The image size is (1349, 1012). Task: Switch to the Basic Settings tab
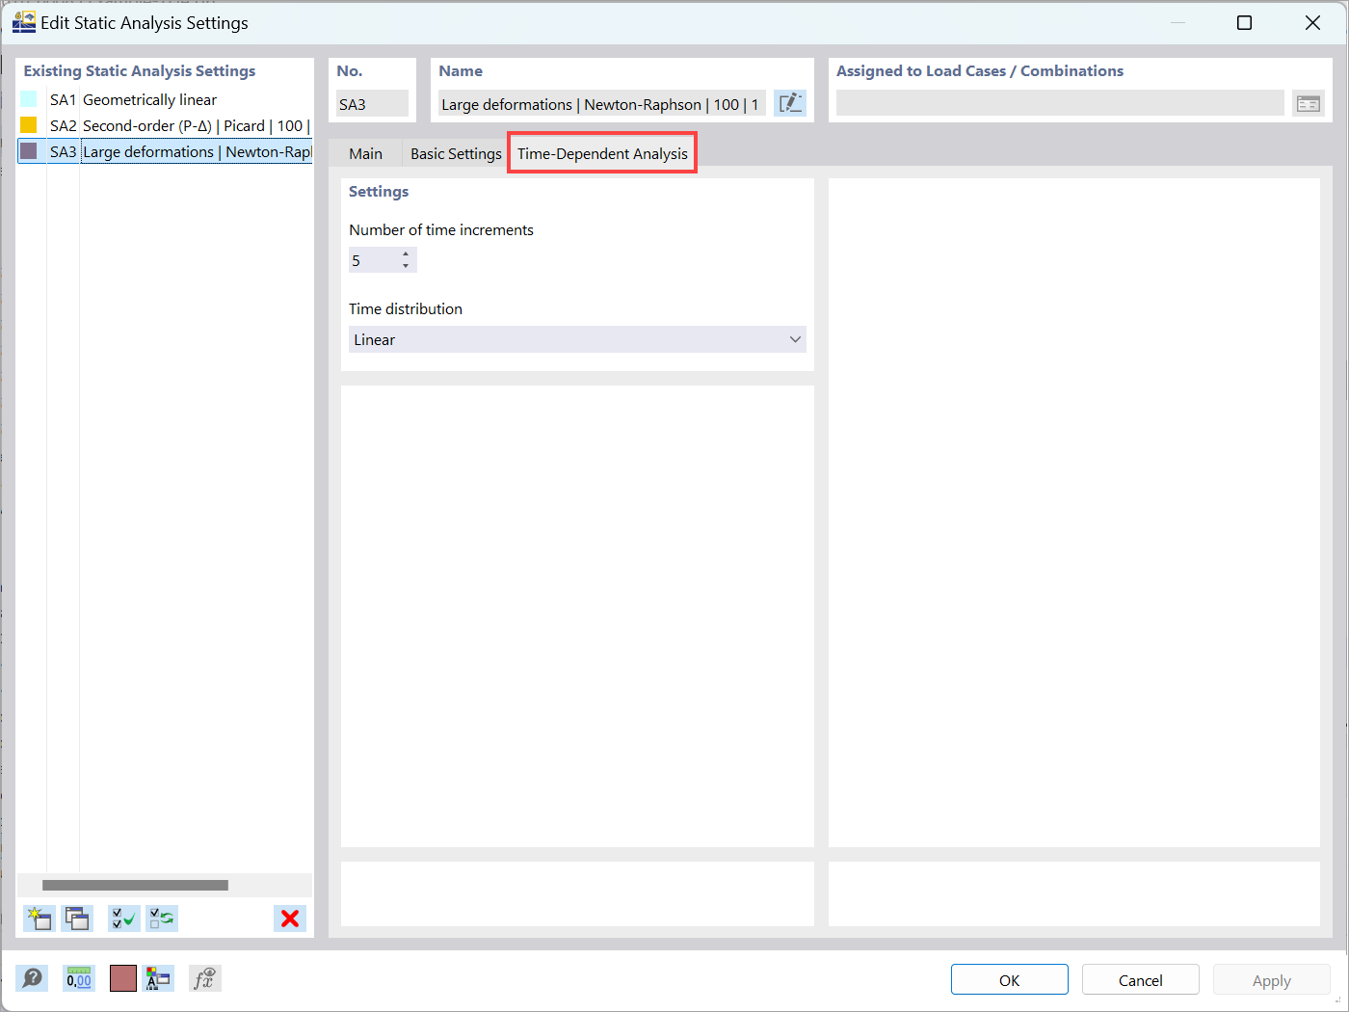[455, 152]
